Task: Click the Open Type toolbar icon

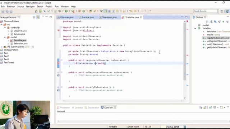Action: tap(90, 11)
